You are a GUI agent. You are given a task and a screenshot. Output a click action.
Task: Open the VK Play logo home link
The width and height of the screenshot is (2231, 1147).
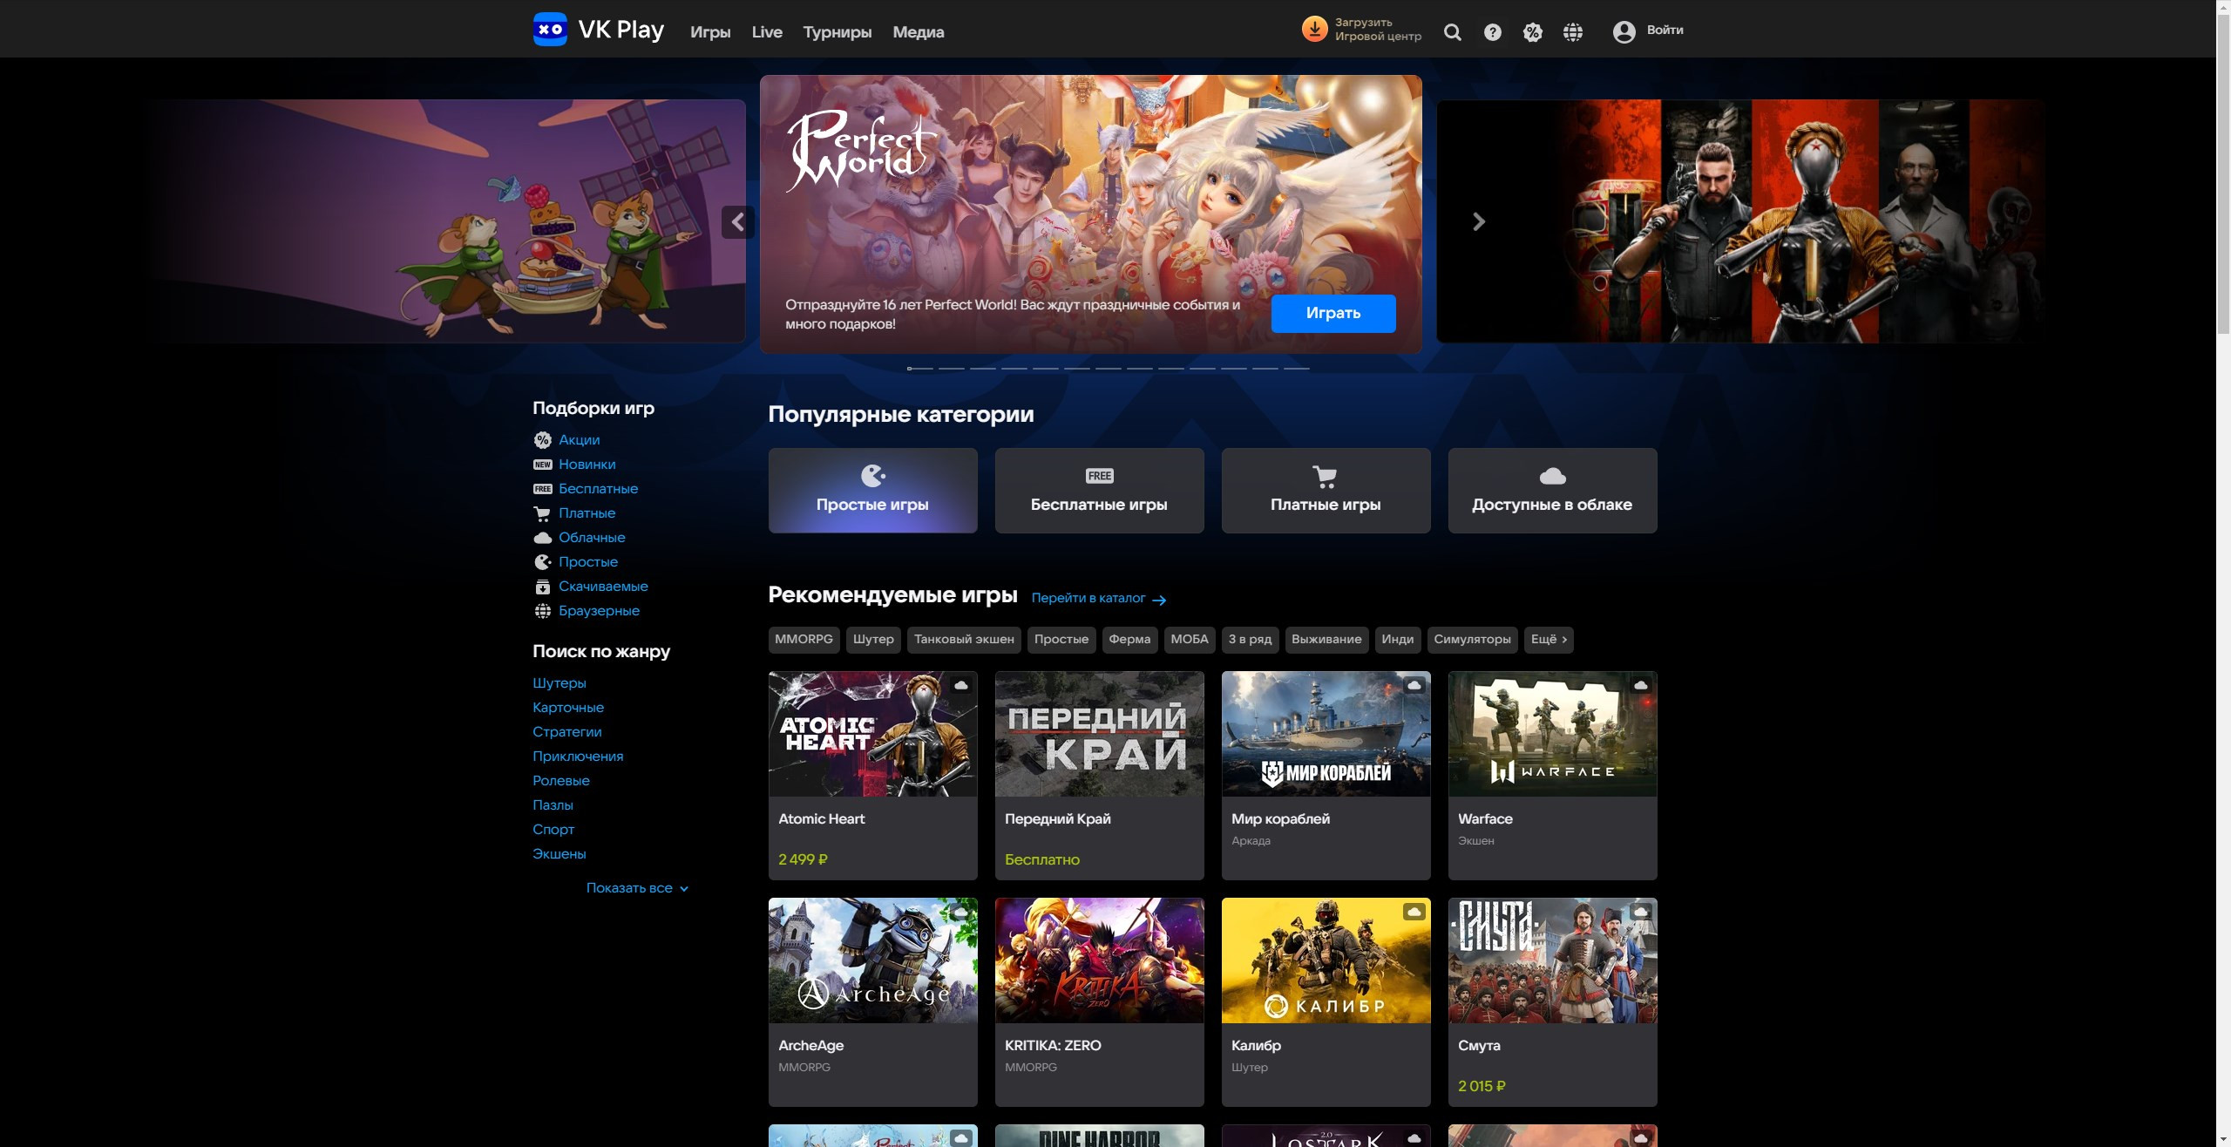(x=598, y=30)
